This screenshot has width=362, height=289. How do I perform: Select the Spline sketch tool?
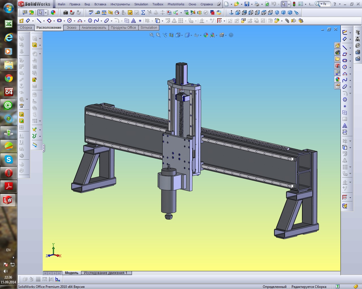(96, 21)
